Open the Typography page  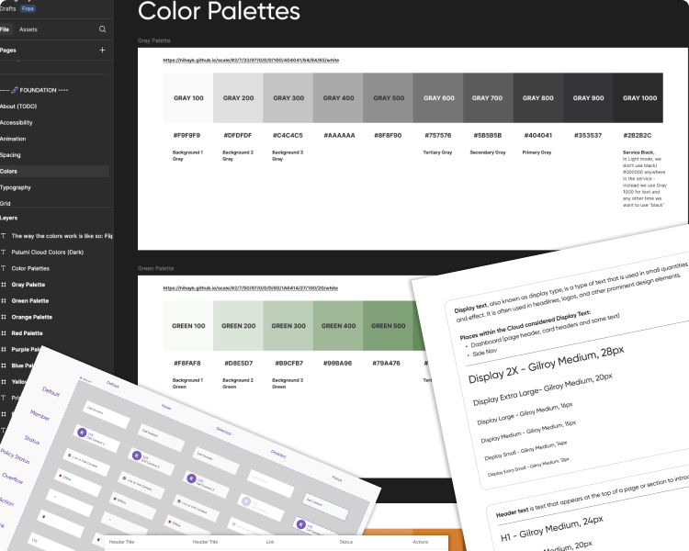(16, 187)
